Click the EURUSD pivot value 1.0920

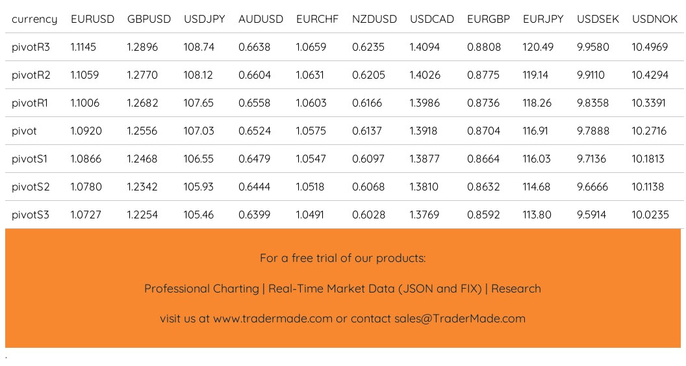pyautogui.click(x=86, y=131)
